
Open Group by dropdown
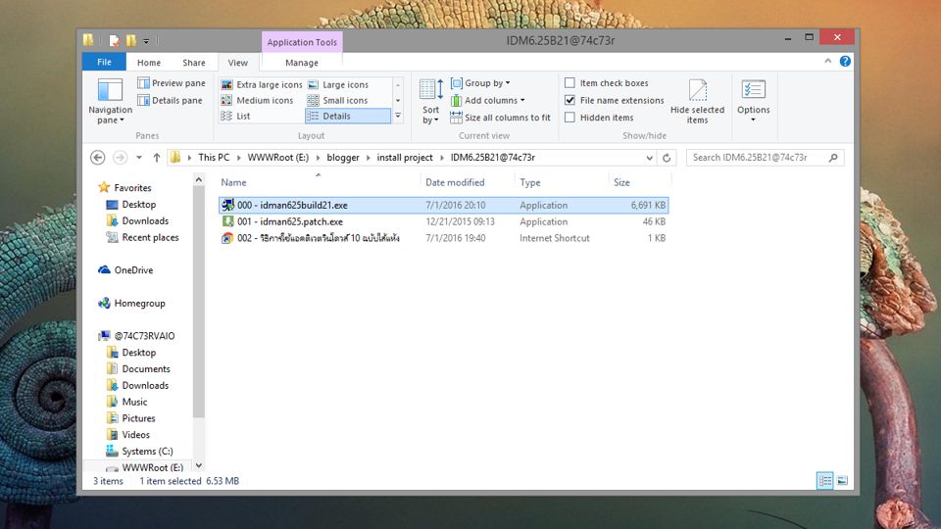coord(480,82)
